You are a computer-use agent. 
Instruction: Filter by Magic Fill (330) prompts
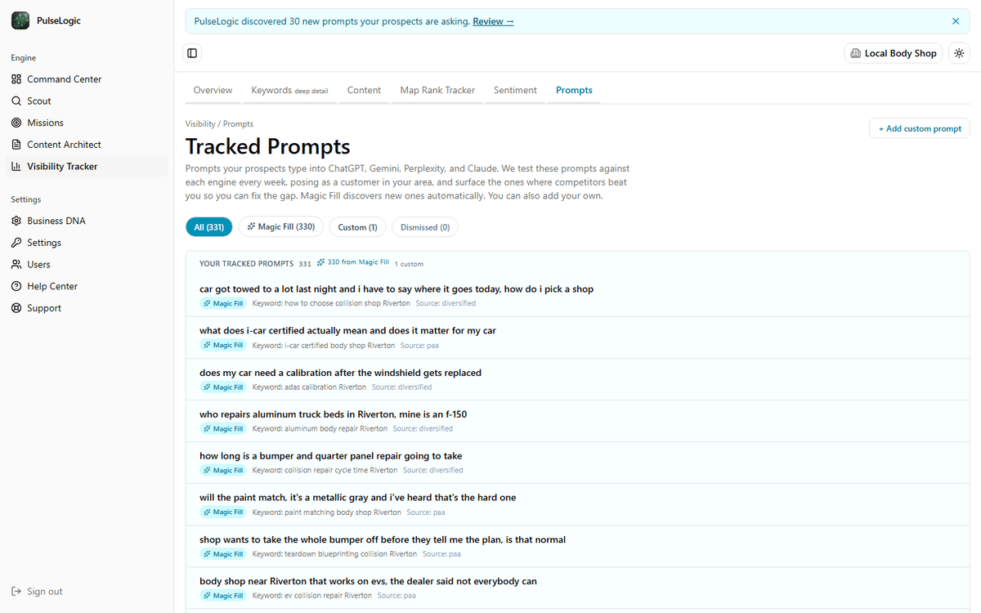coord(281,227)
